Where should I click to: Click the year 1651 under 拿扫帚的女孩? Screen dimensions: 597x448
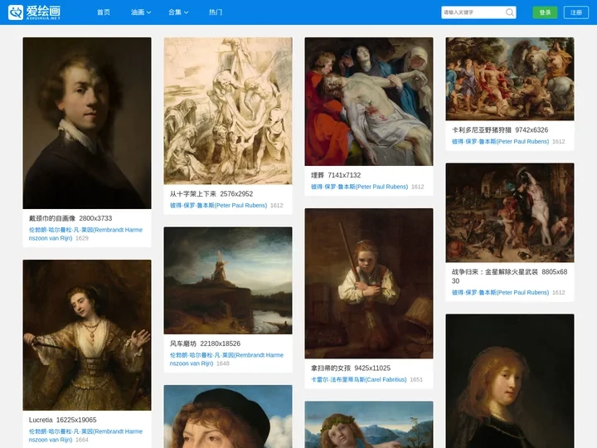click(416, 379)
